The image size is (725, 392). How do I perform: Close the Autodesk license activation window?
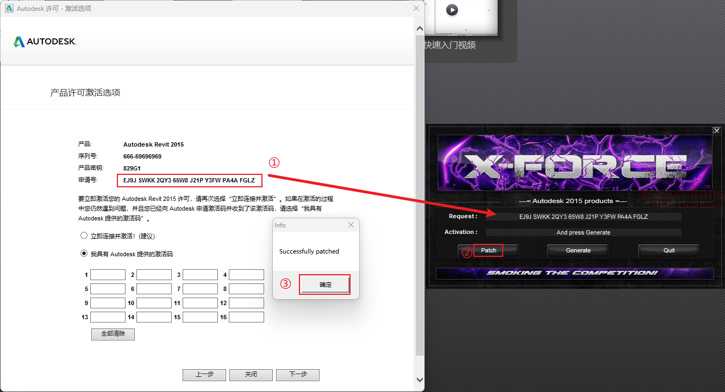(417, 8)
